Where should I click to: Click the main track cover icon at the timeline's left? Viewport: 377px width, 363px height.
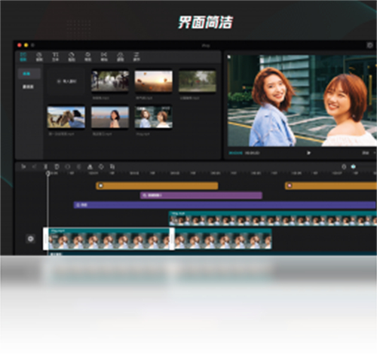(x=31, y=239)
